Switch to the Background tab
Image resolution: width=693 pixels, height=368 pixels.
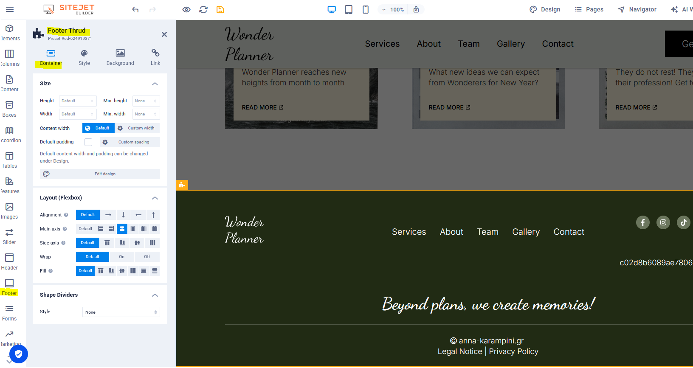coord(120,57)
